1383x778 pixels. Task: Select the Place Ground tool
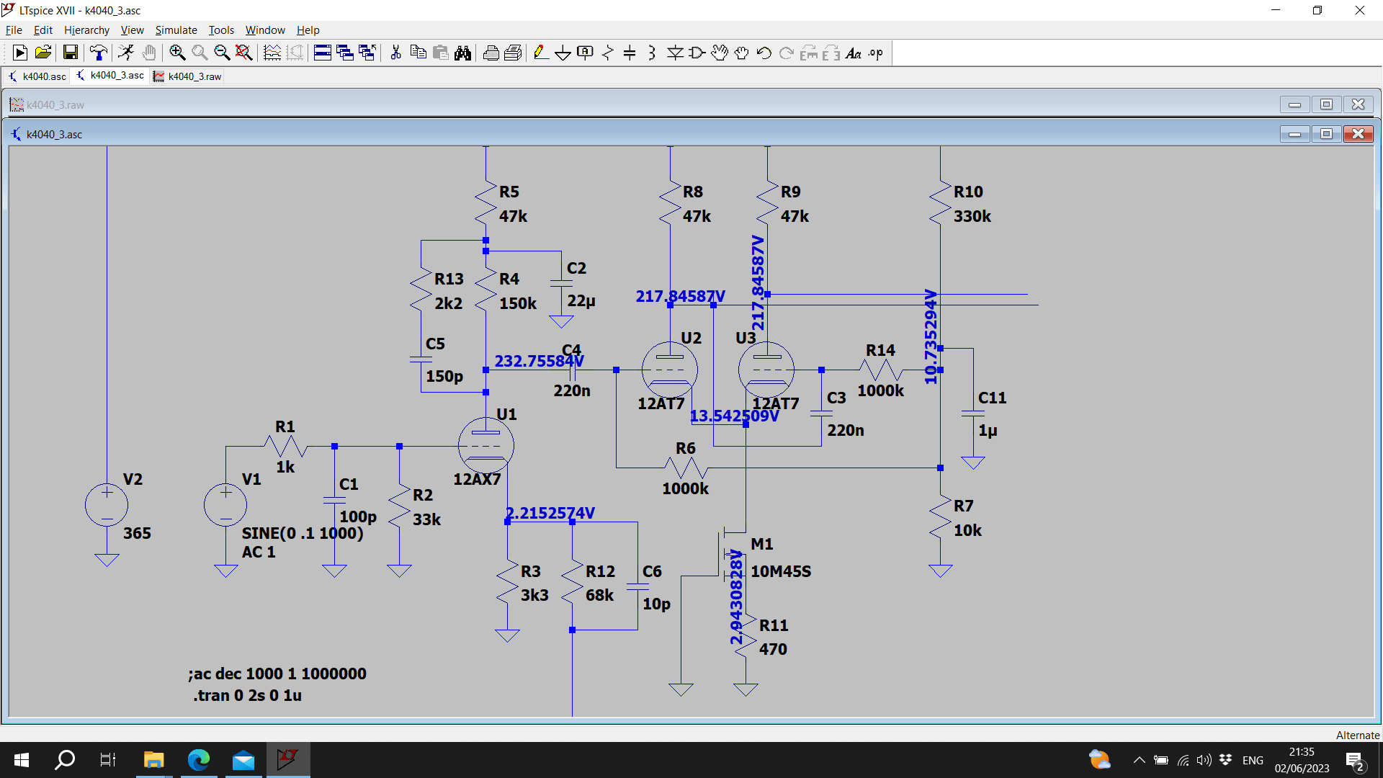click(x=563, y=53)
